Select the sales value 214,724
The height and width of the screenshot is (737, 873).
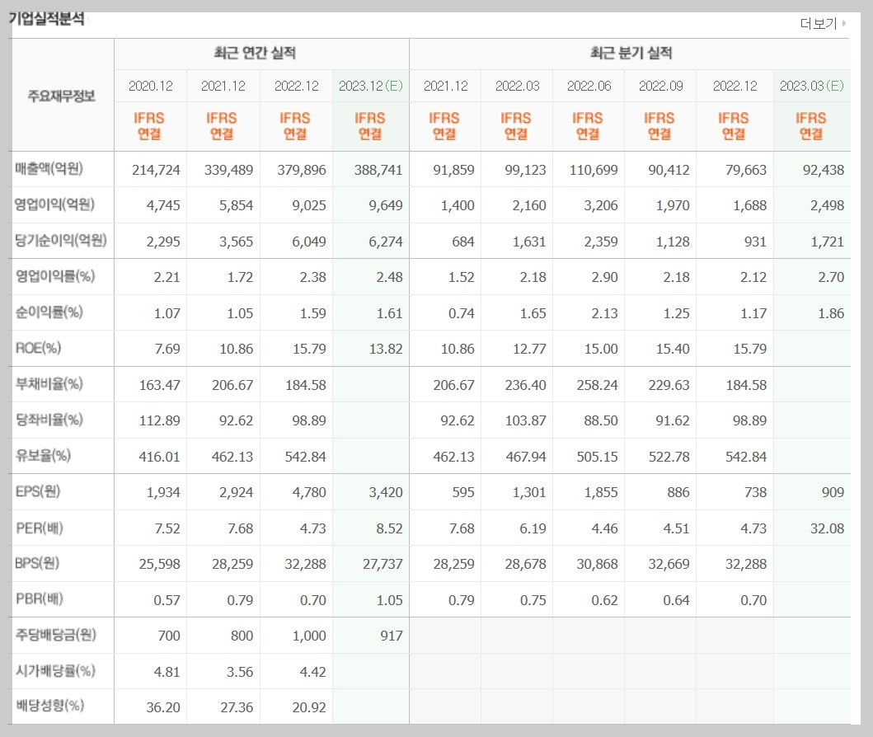156,171
